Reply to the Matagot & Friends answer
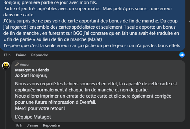The height and width of the screenshot is (129, 190). [x=51, y=125]
